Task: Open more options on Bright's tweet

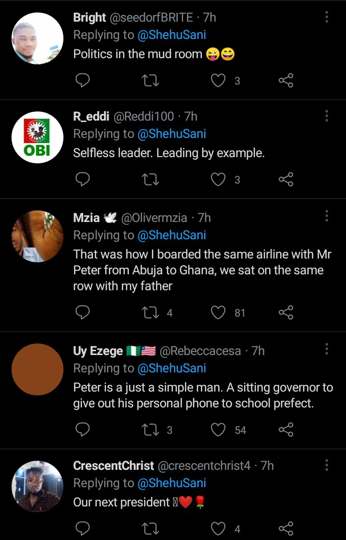Action: tap(327, 17)
